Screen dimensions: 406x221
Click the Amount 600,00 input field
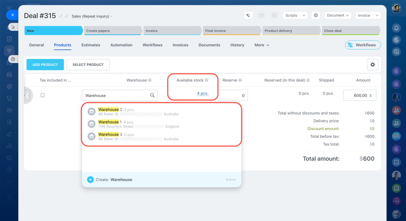point(360,95)
